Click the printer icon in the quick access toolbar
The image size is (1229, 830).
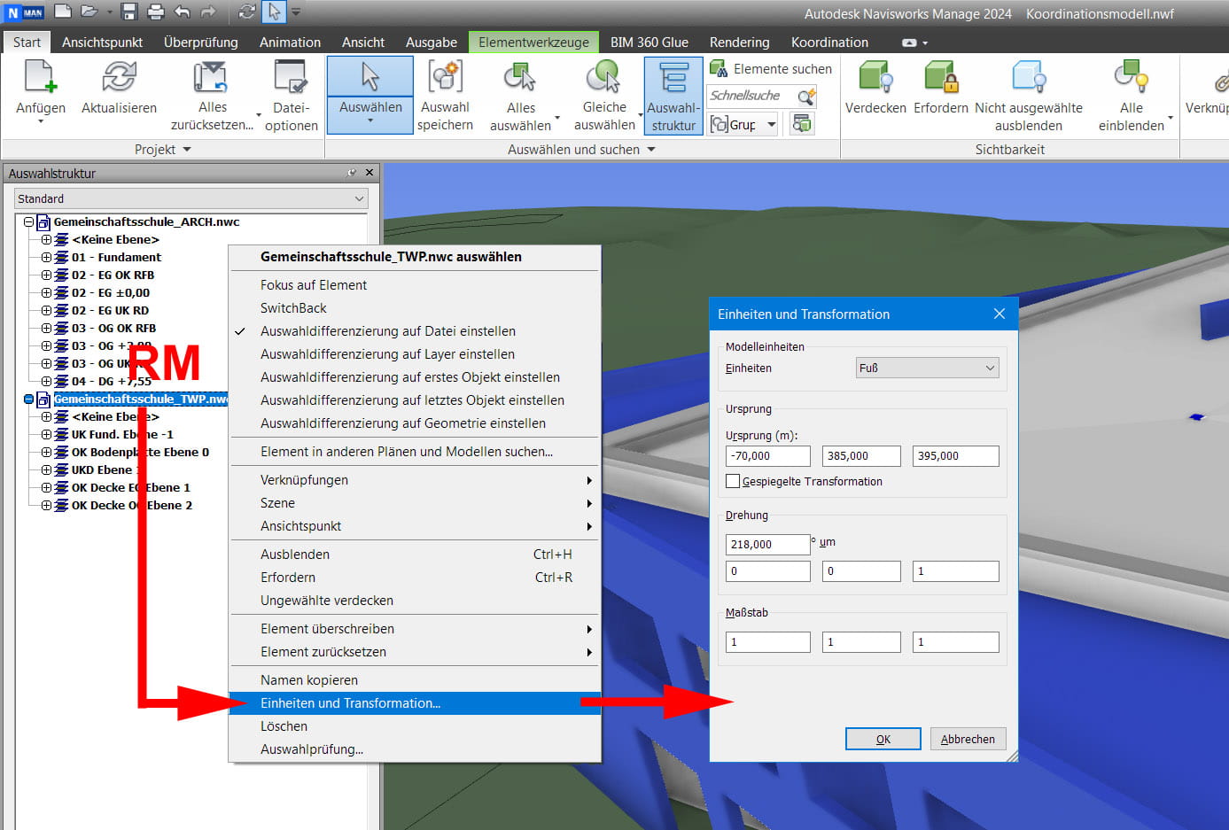click(x=156, y=12)
